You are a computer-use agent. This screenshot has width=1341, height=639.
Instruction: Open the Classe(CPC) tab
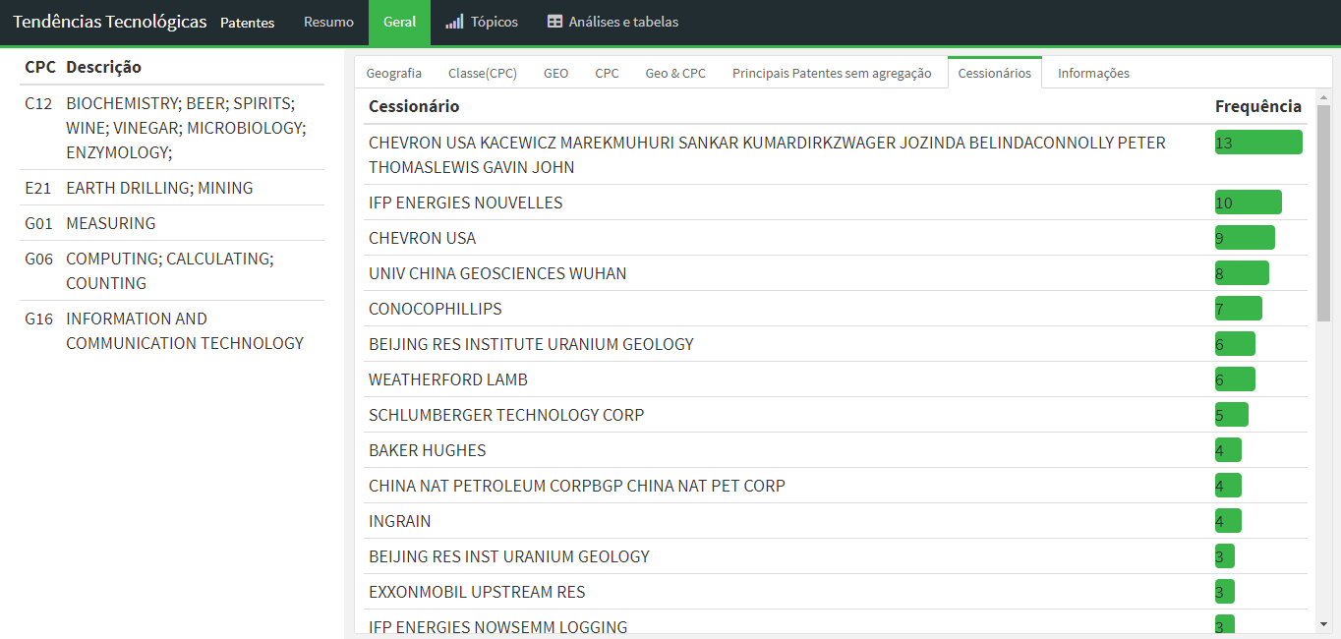[482, 73]
